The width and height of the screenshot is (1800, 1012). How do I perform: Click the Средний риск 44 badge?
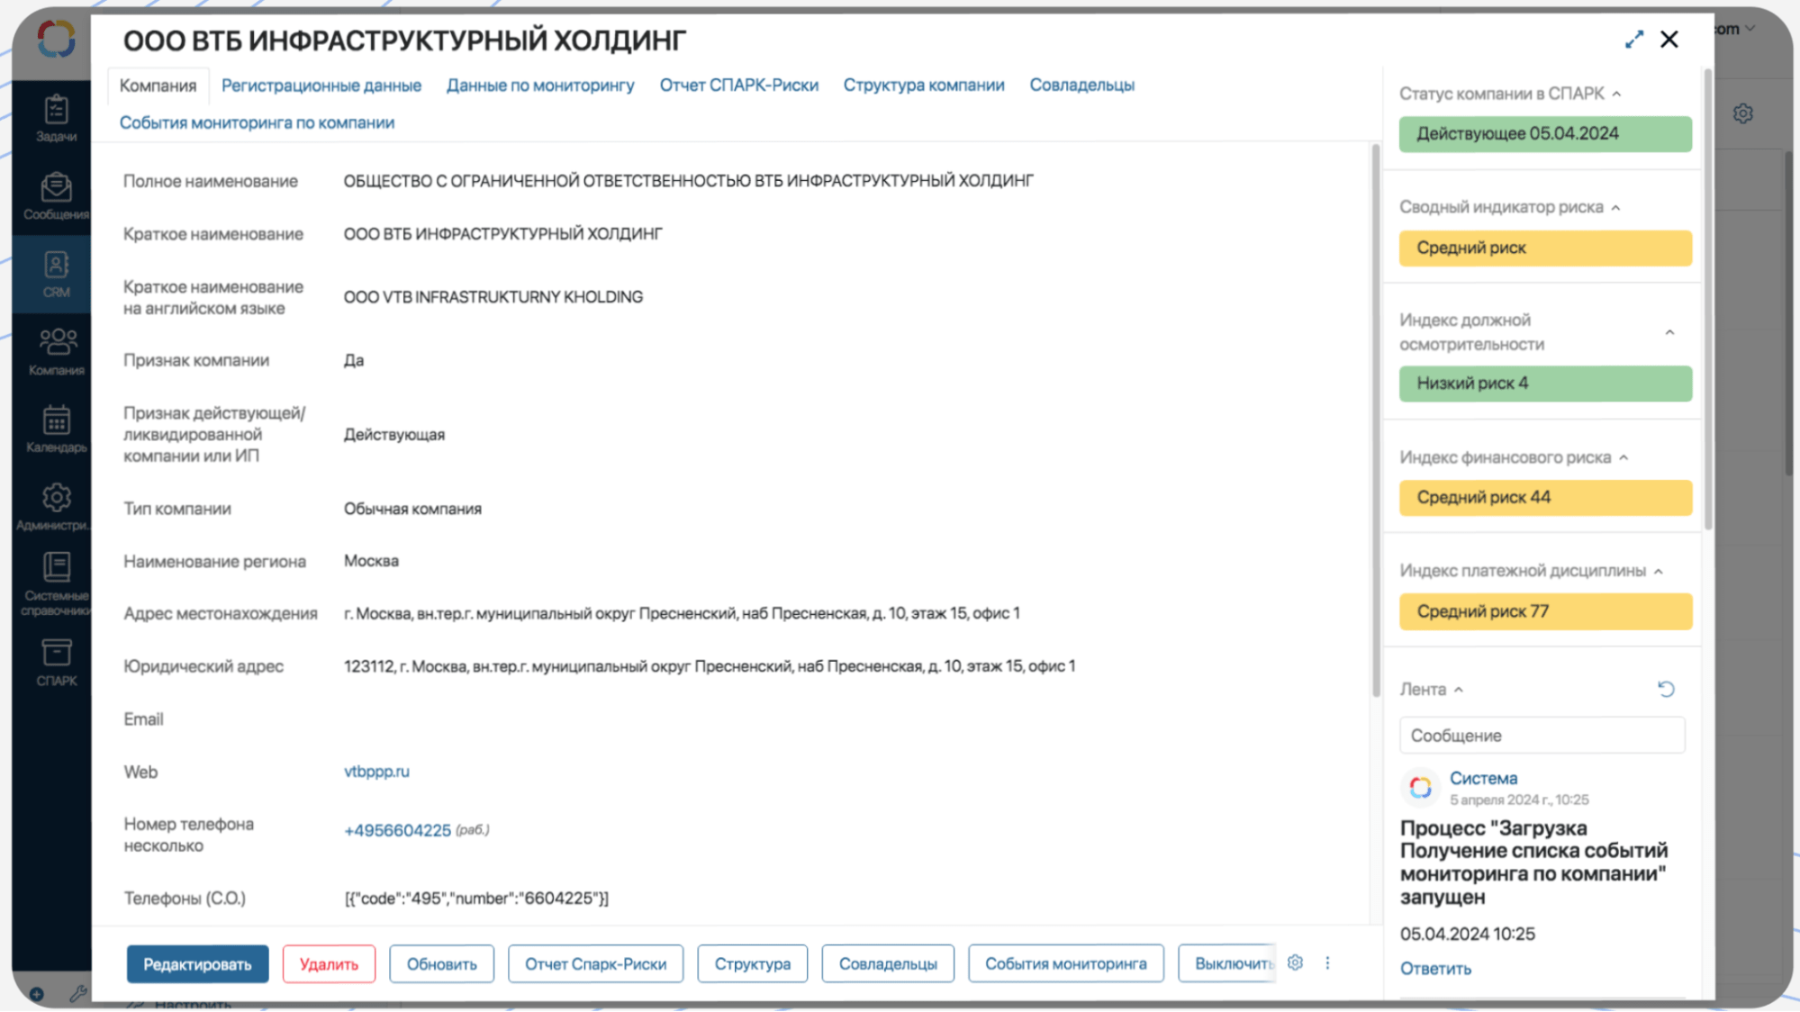1545,498
